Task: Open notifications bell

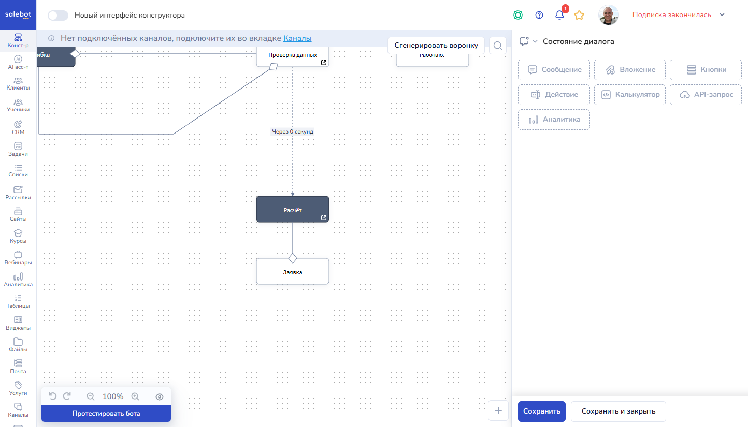Action: 559,15
